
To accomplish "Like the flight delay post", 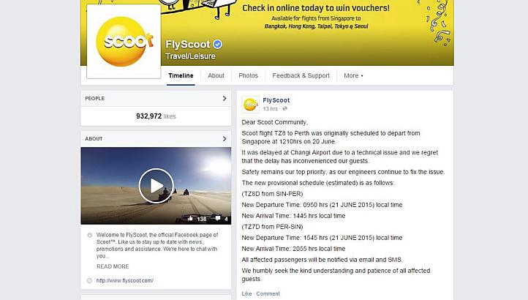I will point(246,293).
